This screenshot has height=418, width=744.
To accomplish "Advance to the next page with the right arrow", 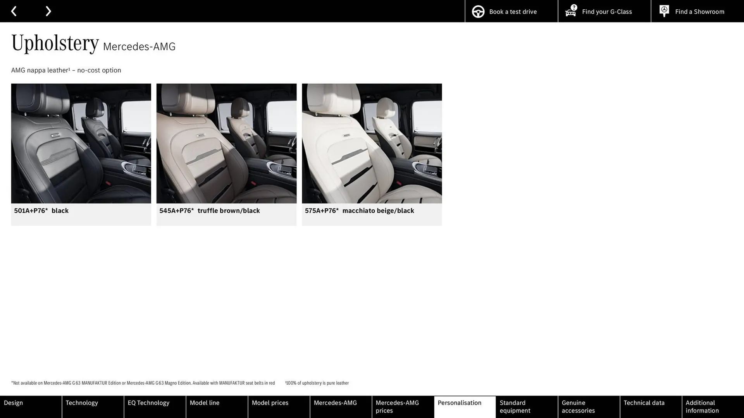I will coord(48,11).
